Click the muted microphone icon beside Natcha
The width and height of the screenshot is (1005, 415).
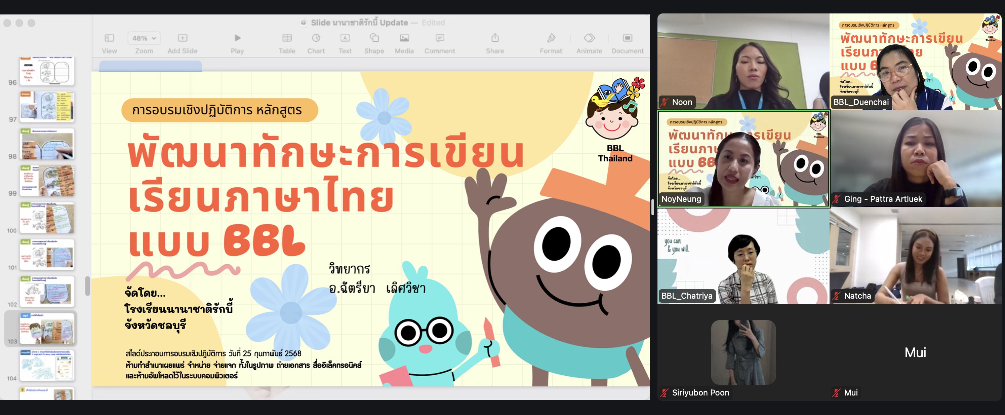[837, 296]
